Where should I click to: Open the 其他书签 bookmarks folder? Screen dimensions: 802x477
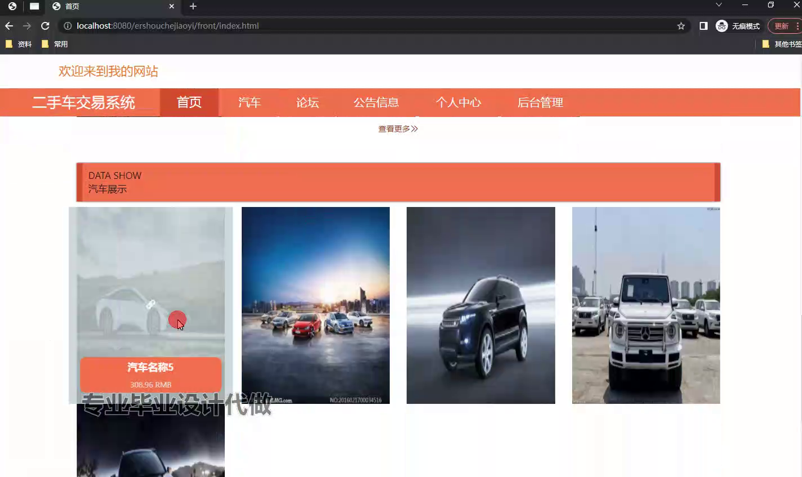click(782, 44)
